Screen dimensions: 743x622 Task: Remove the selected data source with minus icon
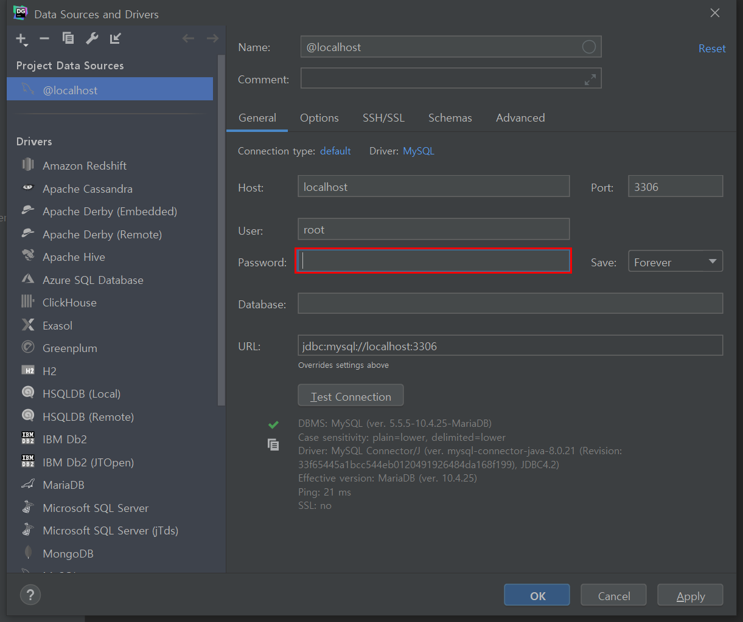click(x=44, y=39)
